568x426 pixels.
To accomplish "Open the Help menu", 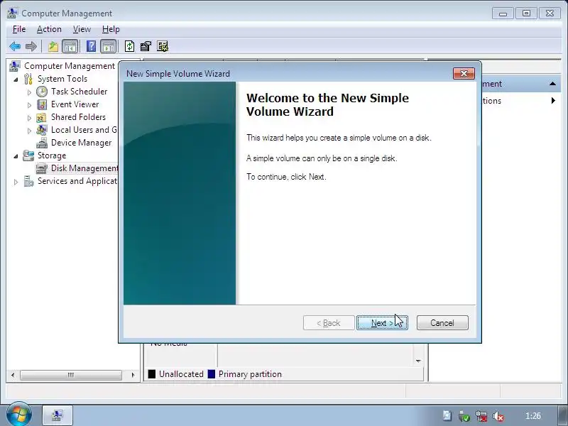I will pos(111,29).
